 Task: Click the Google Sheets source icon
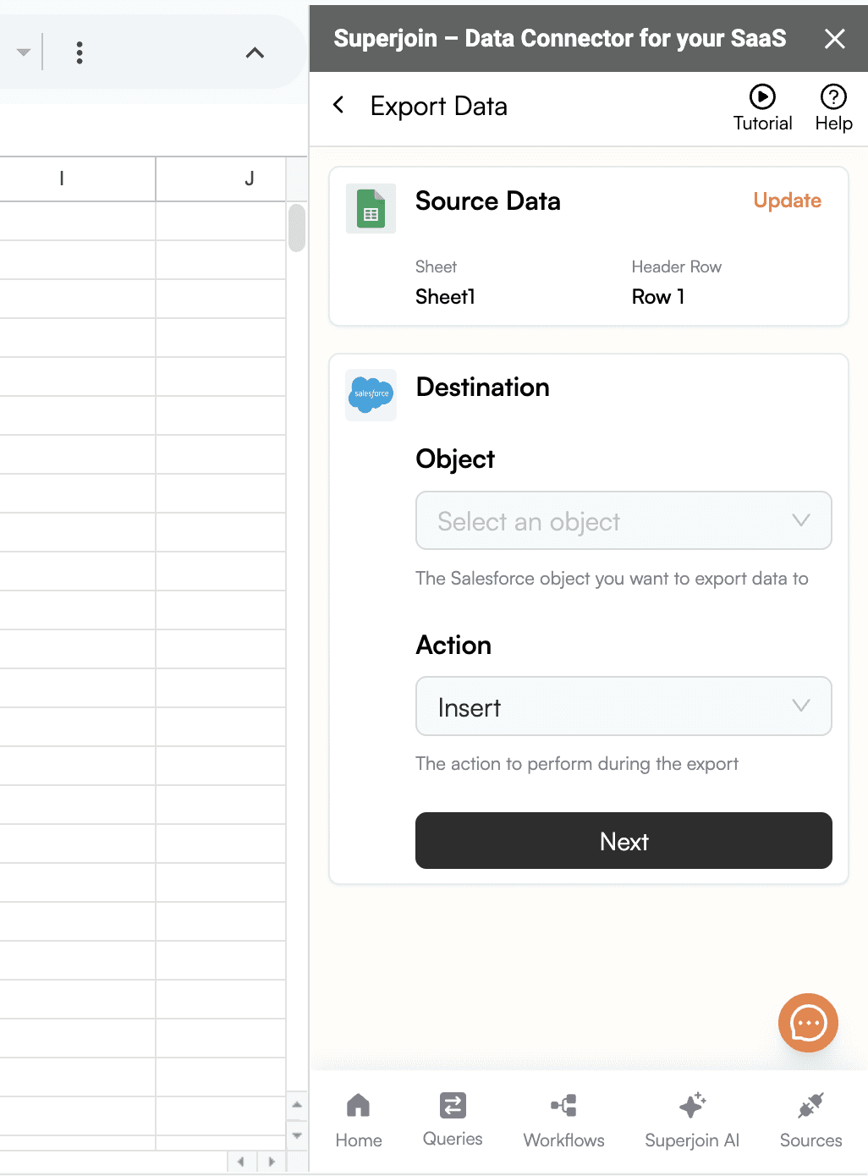(371, 208)
